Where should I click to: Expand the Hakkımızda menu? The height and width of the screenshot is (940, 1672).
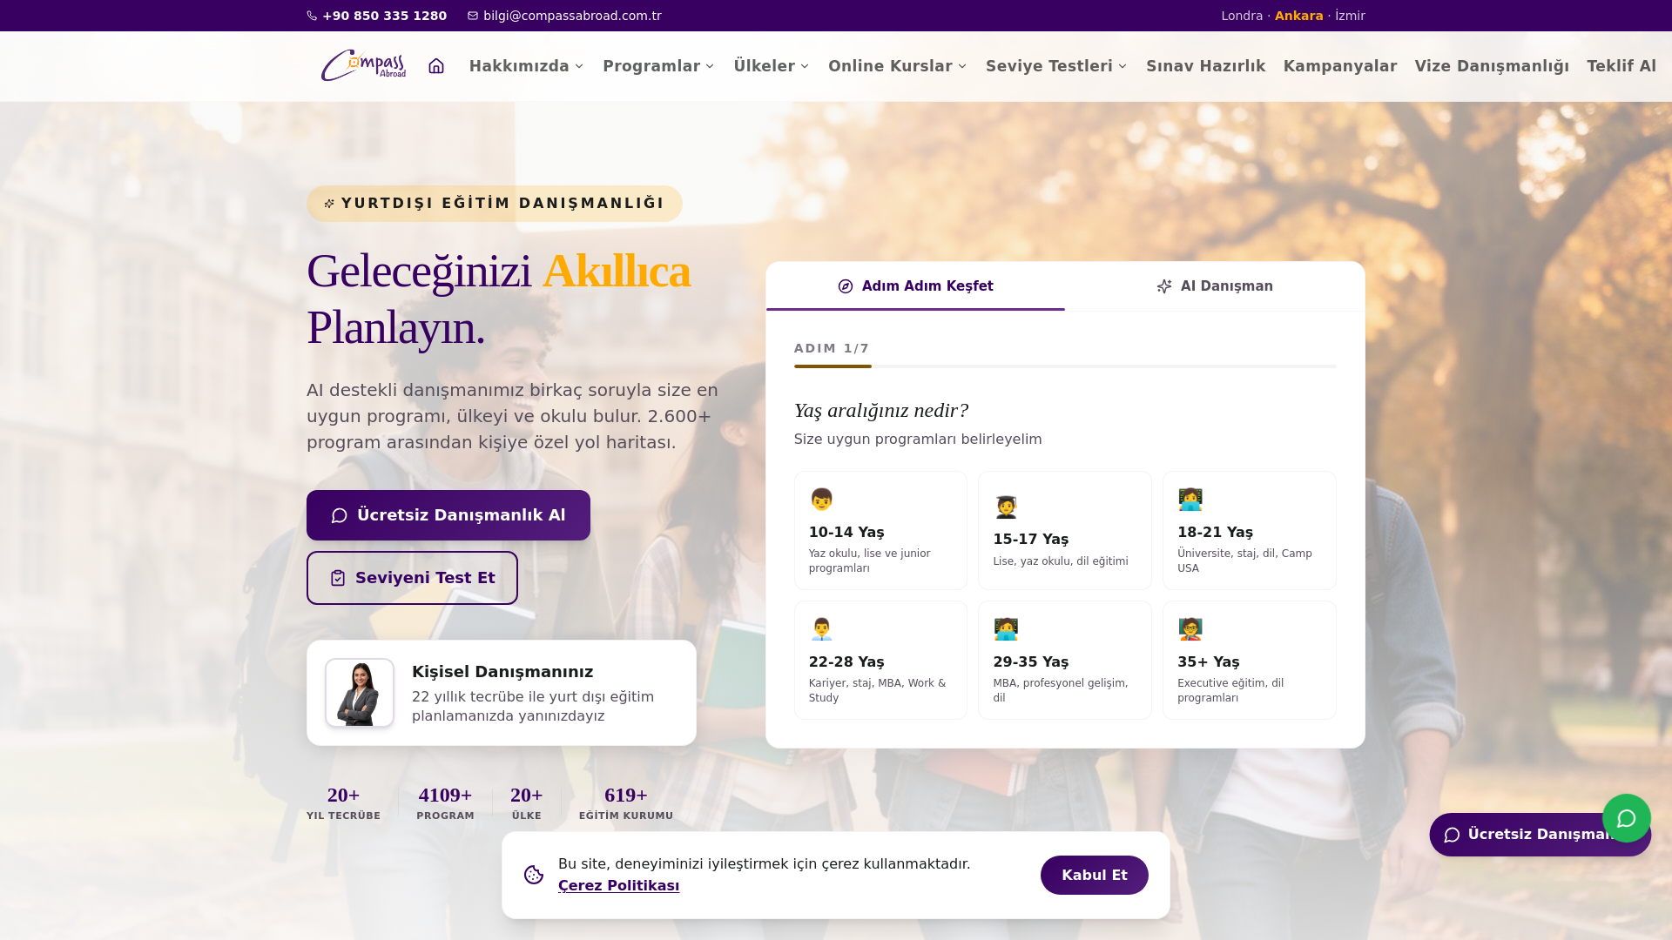526,66
